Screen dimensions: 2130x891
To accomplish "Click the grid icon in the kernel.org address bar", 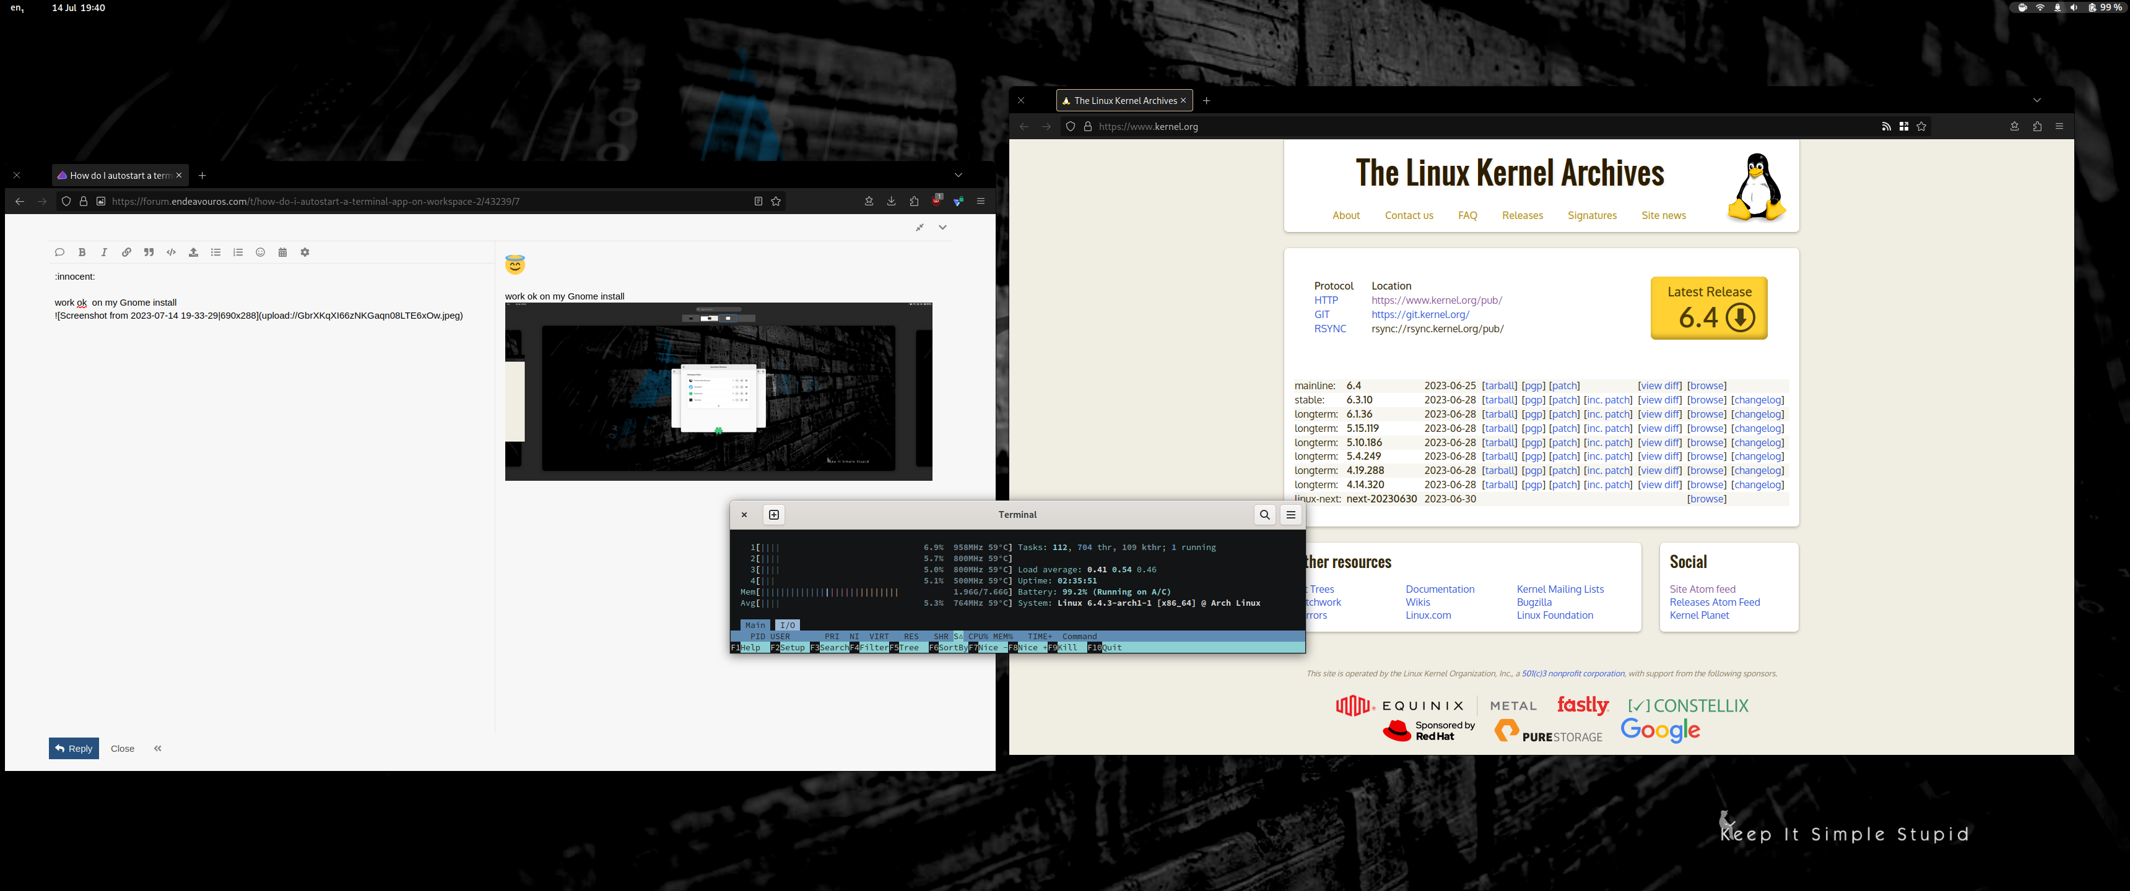I will [x=1903, y=126].
